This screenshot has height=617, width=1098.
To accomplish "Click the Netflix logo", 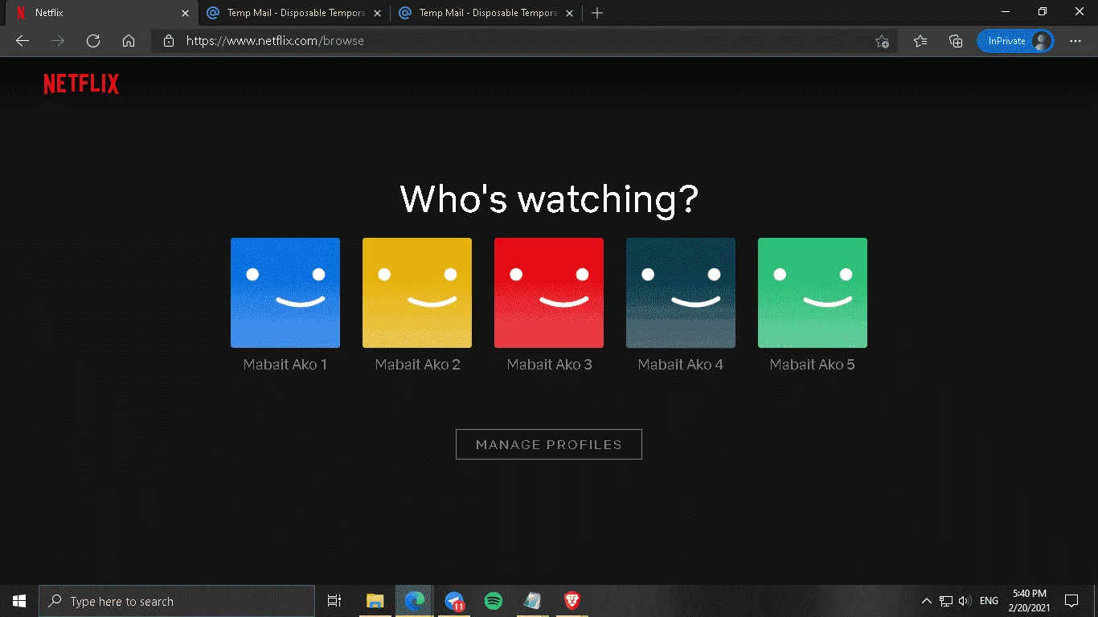I will click(81, 84).
